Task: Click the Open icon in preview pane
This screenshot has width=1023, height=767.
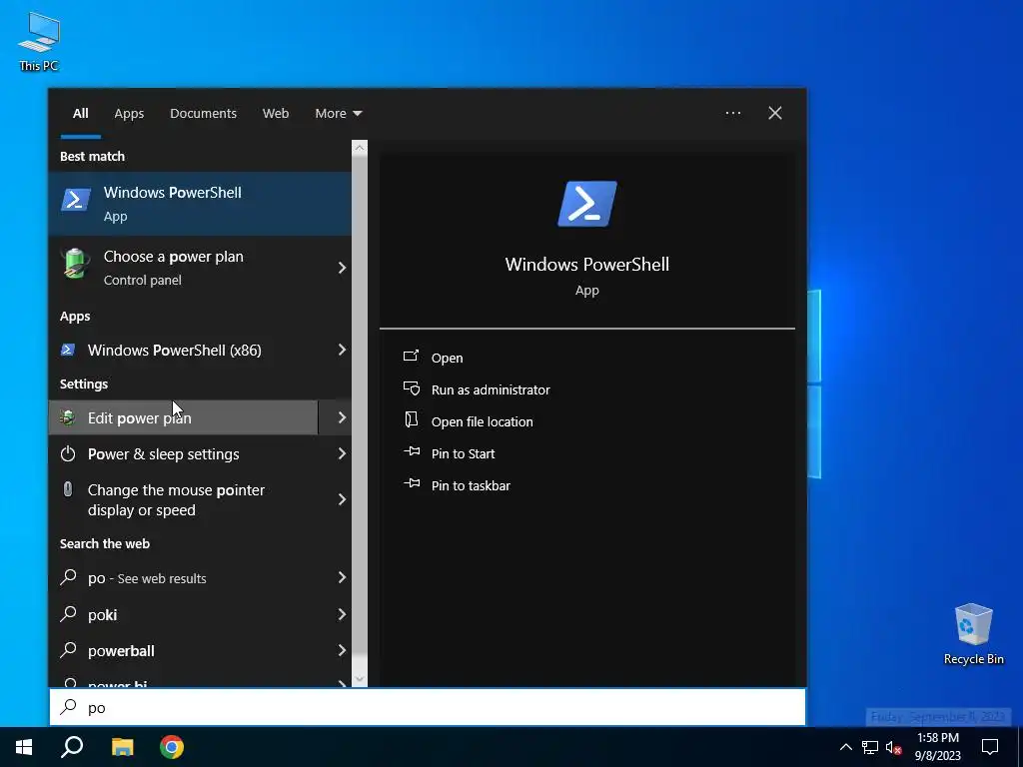Action: coord(411,357)
